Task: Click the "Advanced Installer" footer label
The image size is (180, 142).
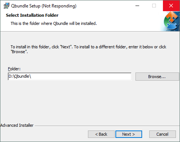Action: pos(17,125)
